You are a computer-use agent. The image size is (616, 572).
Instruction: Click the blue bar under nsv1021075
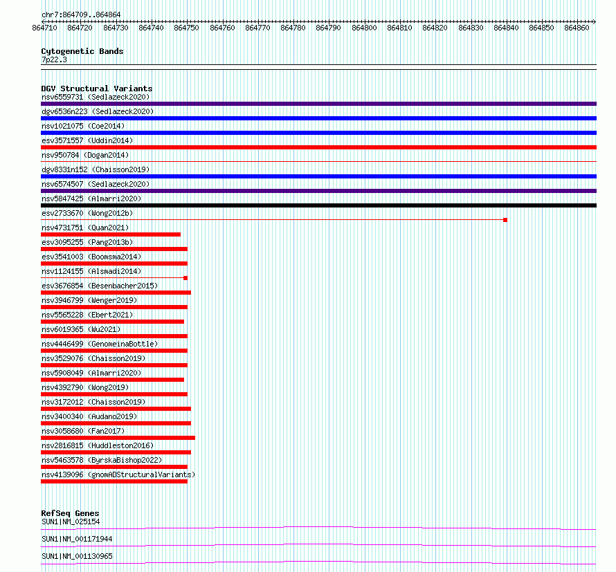(x=318, y=133)
